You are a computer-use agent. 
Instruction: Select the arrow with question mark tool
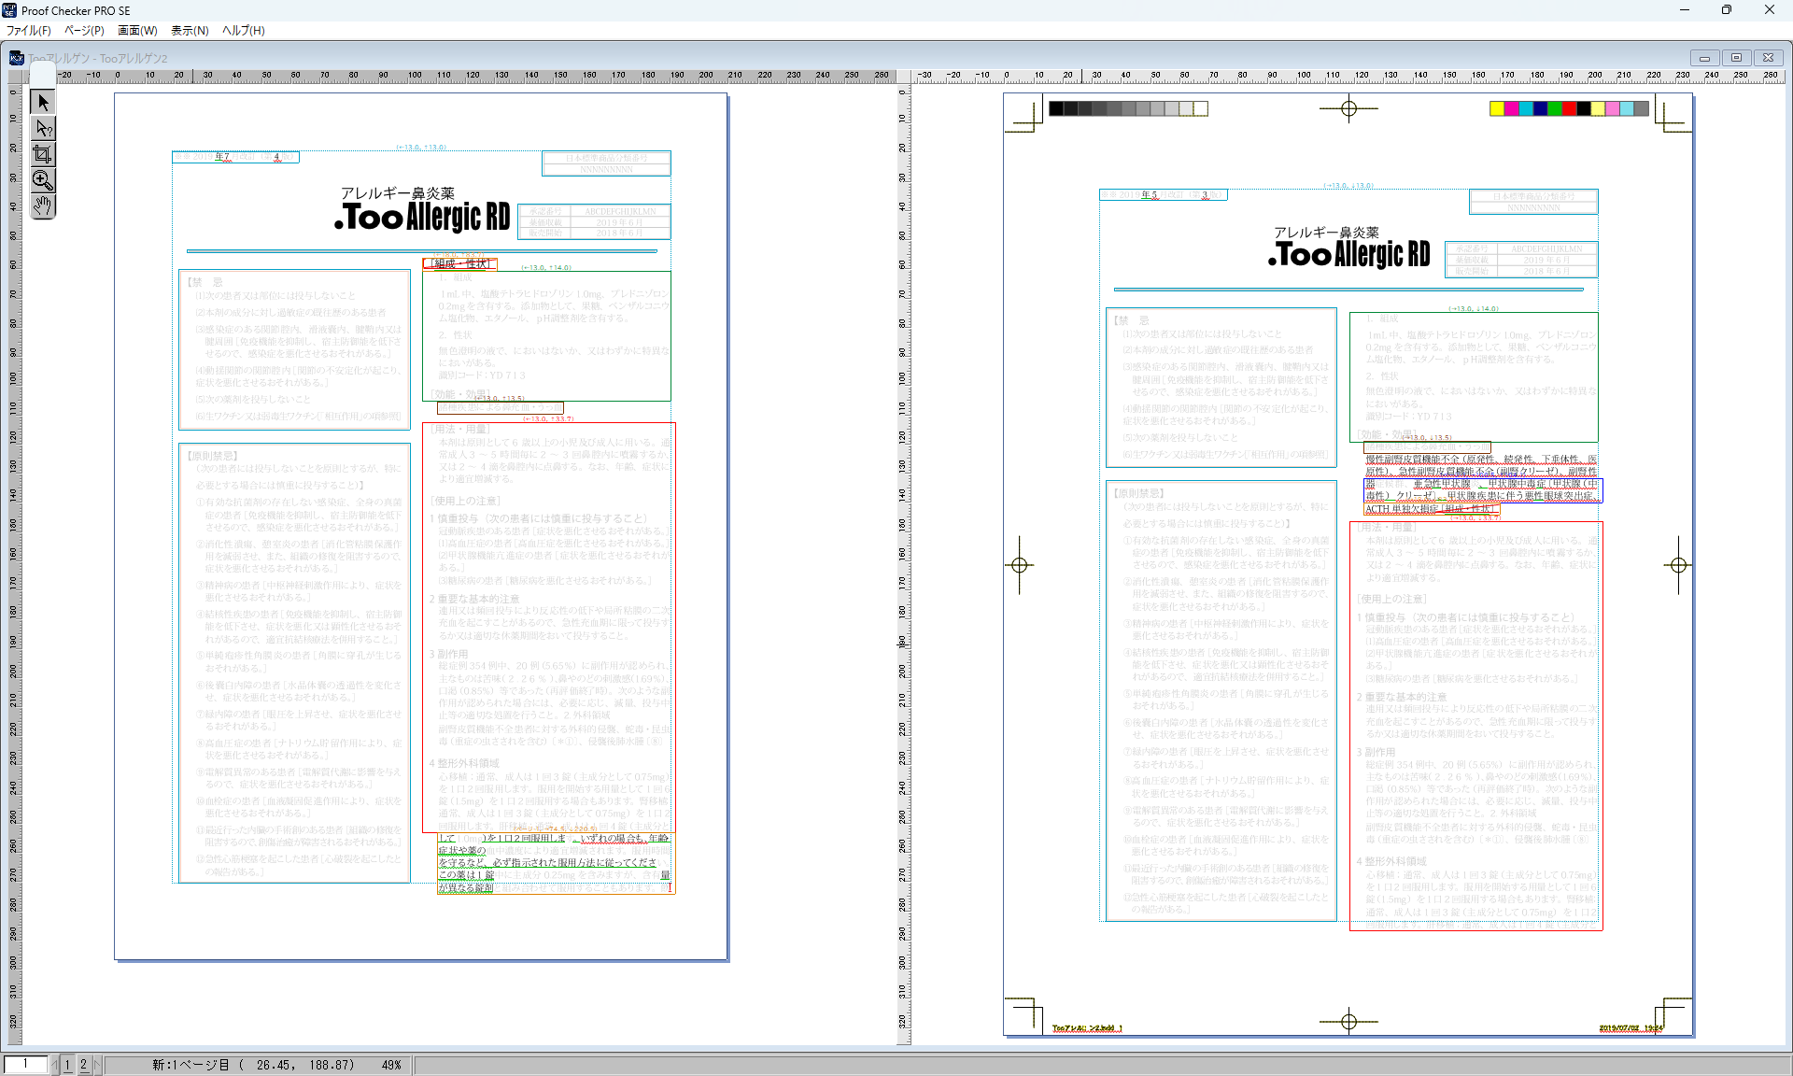point(43,128)
